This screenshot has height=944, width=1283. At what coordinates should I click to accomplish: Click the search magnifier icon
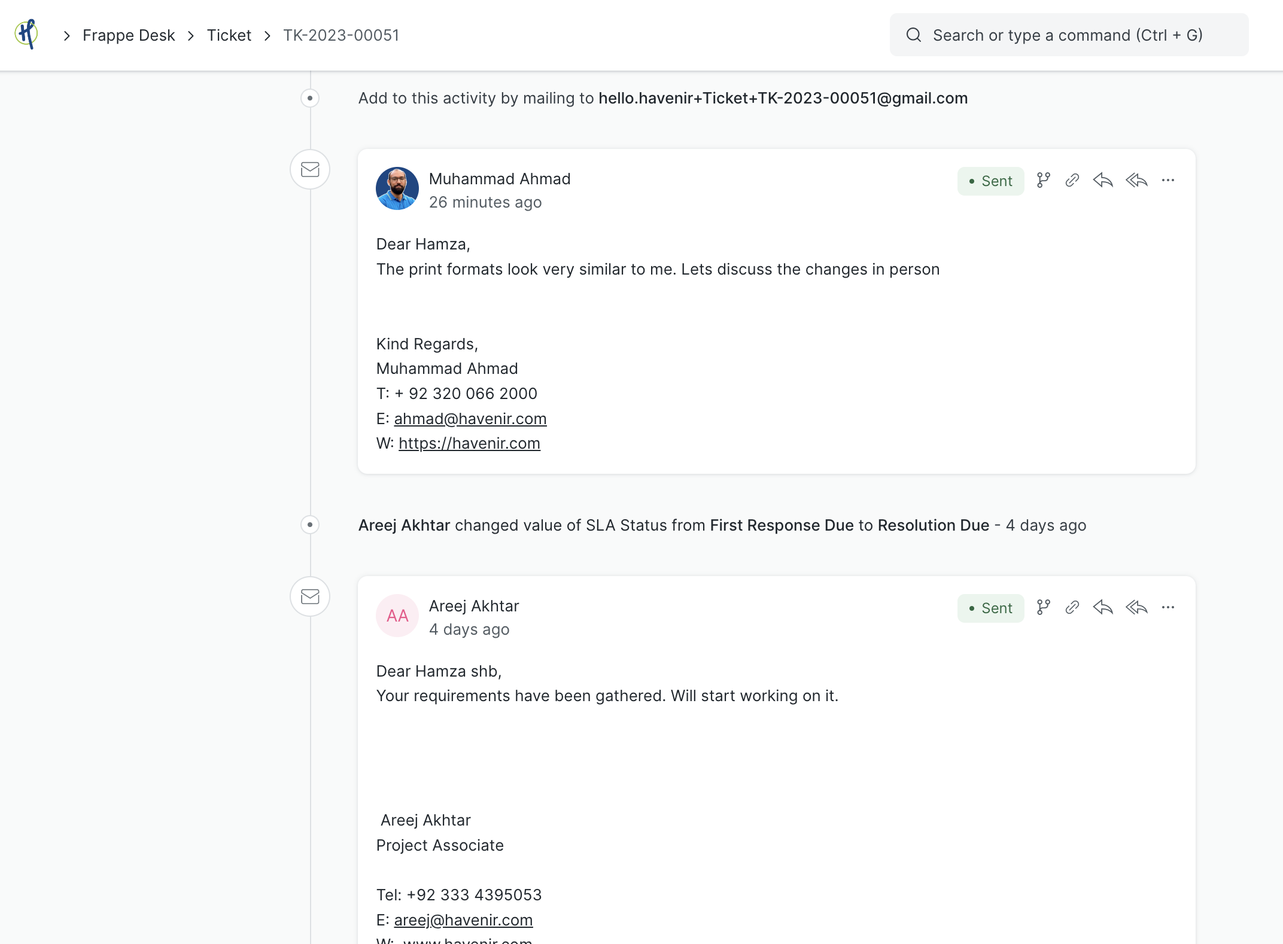tap(913, 35)
